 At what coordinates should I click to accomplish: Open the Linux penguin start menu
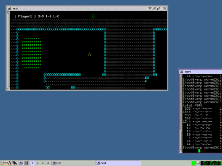[x=6, y=163]
